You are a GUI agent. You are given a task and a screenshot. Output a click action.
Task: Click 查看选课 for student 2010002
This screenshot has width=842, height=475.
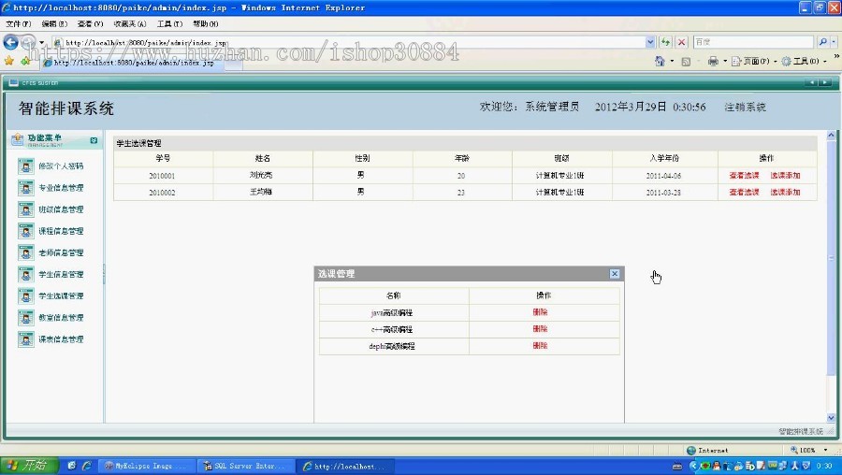745,192
